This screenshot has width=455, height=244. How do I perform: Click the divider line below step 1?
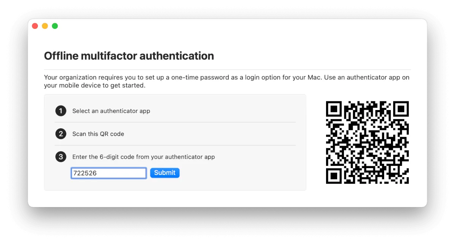pos(175,122)
